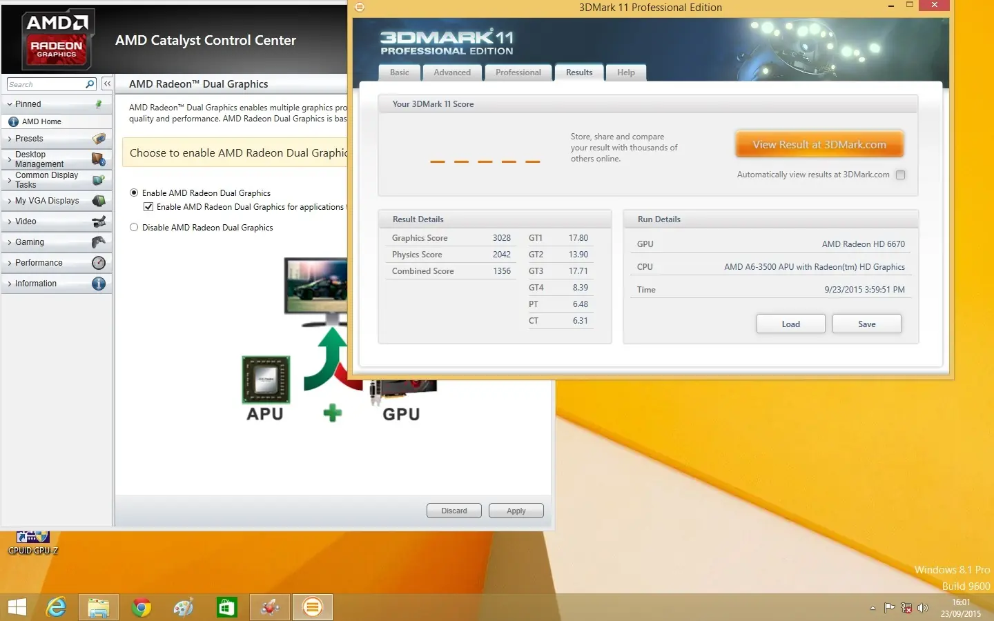Screen dimensions: 994x621
Task: Open the Windows Start button
Action: point(17,607)
